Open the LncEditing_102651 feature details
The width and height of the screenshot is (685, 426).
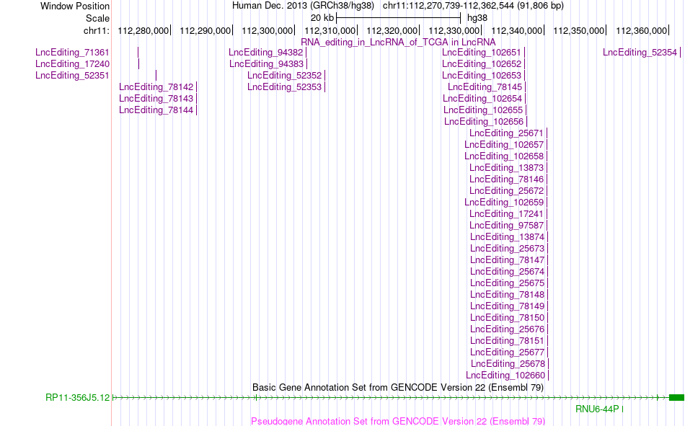pos(482,53)
